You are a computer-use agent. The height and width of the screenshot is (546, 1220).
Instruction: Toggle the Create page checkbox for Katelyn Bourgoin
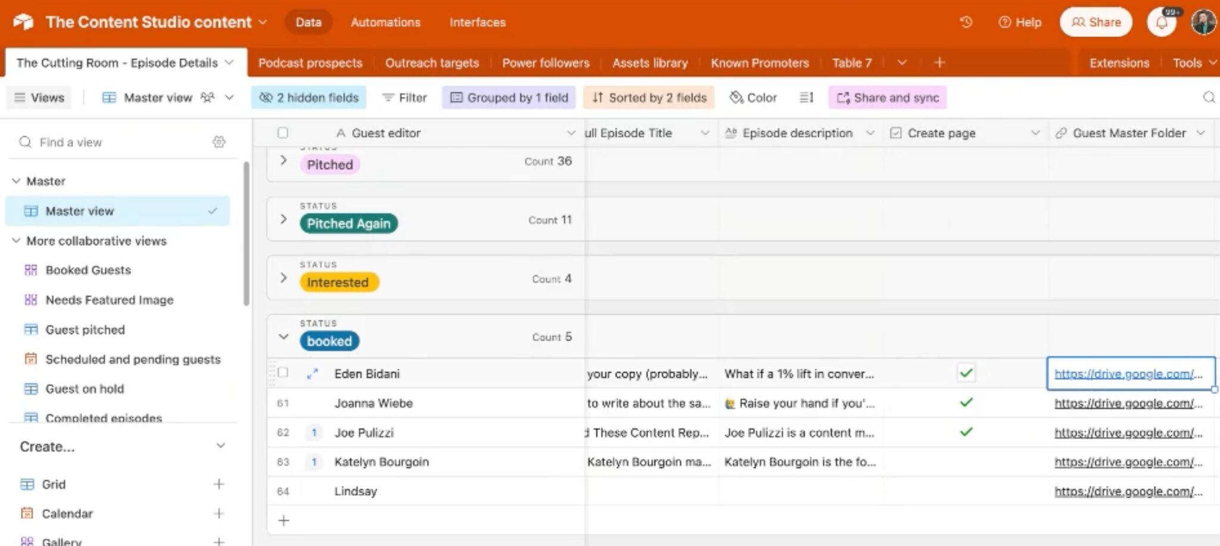[x=966, y=461]
